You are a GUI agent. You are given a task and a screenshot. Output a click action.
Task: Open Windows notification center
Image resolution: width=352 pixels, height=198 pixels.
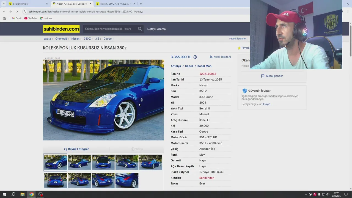(x=346, y=194)
